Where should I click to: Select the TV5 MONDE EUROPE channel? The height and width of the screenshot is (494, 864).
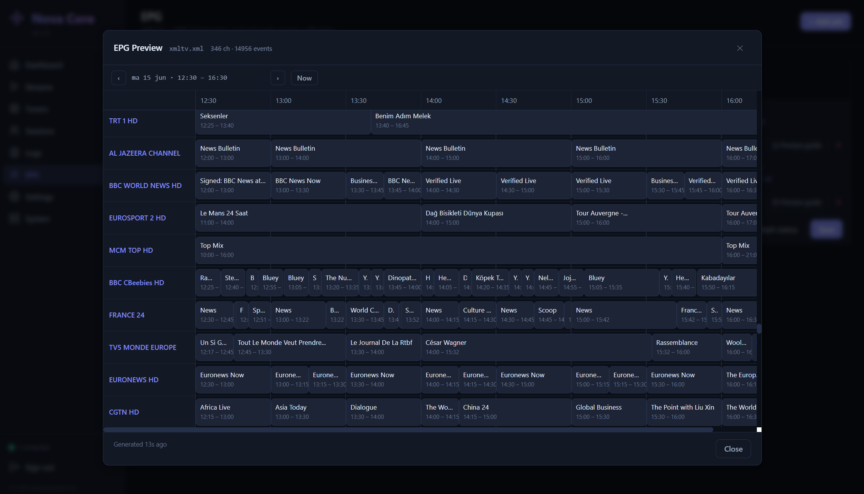(x=143, y=347)
